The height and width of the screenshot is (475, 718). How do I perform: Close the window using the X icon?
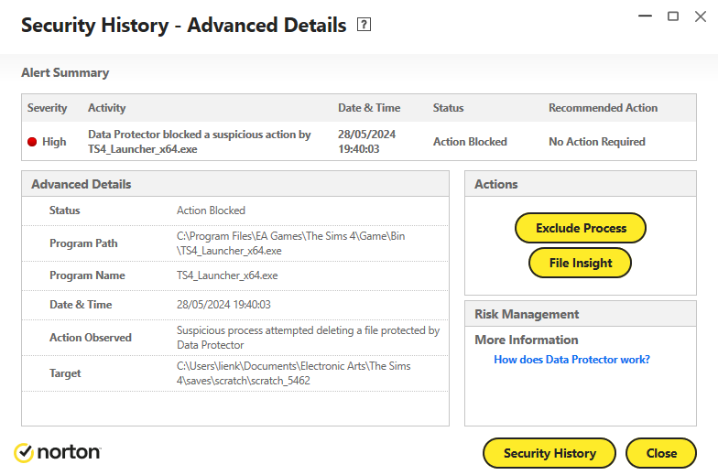(x=700, y=16)
